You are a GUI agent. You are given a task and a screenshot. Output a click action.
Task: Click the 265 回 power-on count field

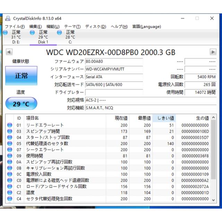200,85
